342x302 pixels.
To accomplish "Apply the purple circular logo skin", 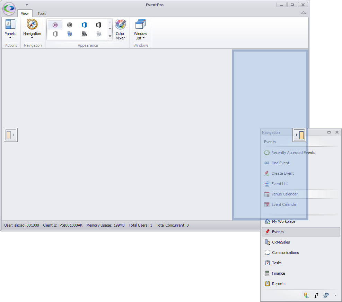I will click(55, 25).
